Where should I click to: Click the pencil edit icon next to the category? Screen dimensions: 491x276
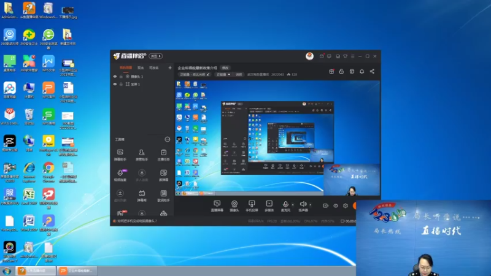pos(208,74)
